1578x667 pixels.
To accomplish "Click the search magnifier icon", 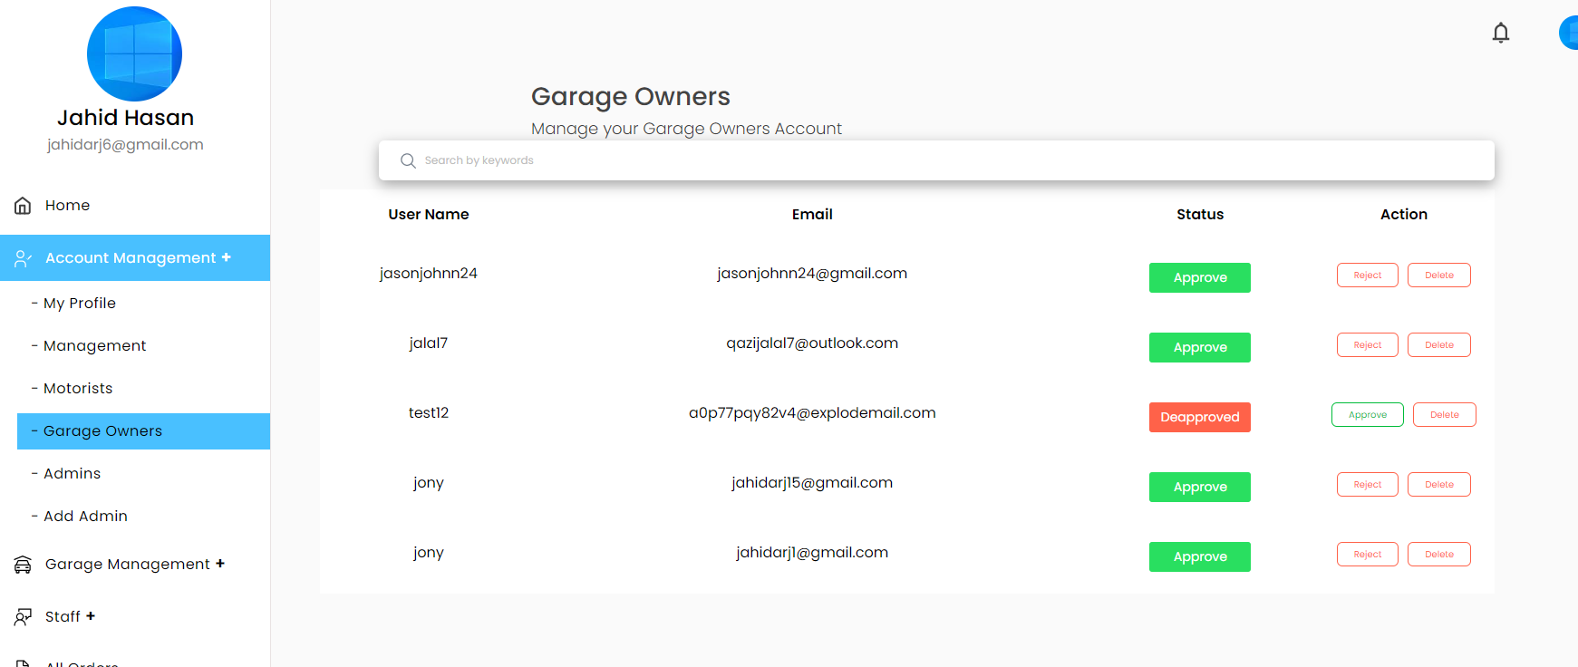I will pos(408,160).
